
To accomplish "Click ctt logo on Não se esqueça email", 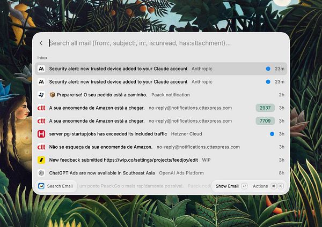I will [41, 147].
